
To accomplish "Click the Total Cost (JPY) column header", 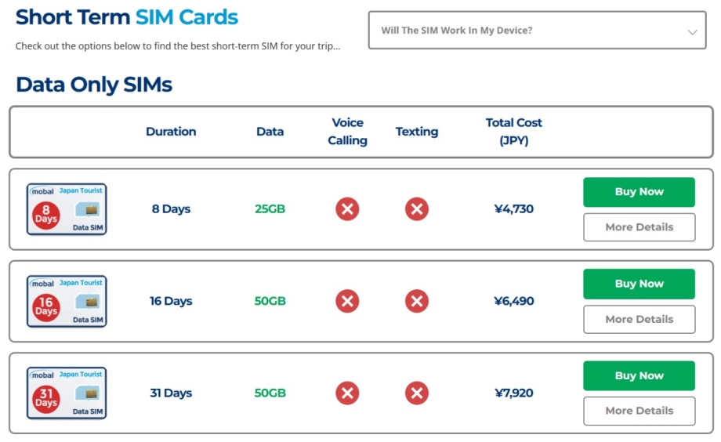I will [x=513, y=132].
